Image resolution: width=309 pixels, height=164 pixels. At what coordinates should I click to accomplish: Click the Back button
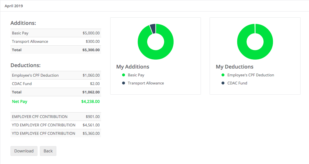48,151
